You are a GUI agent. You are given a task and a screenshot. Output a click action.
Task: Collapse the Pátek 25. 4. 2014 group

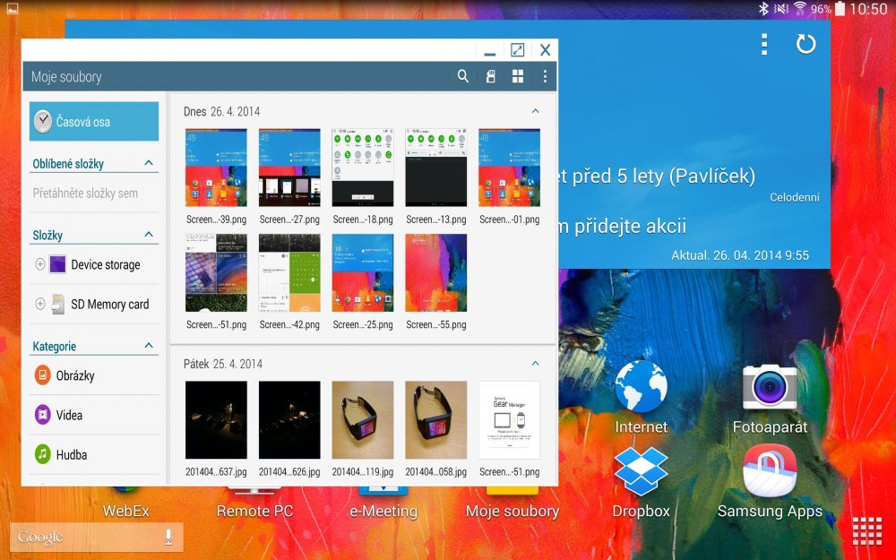pos(535,363)
